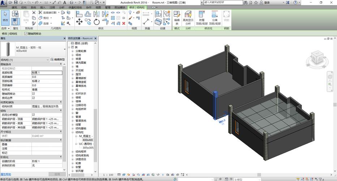Collapse the 限制条件 section
Screen dimensions: 337x181
(61, 64)
